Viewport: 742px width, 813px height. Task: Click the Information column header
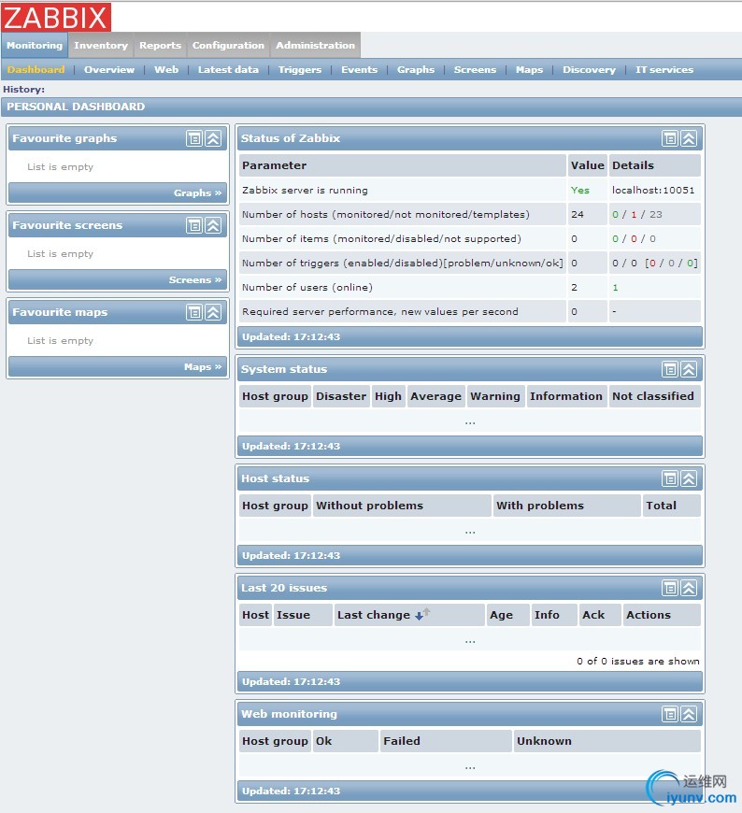pos(566,396)
